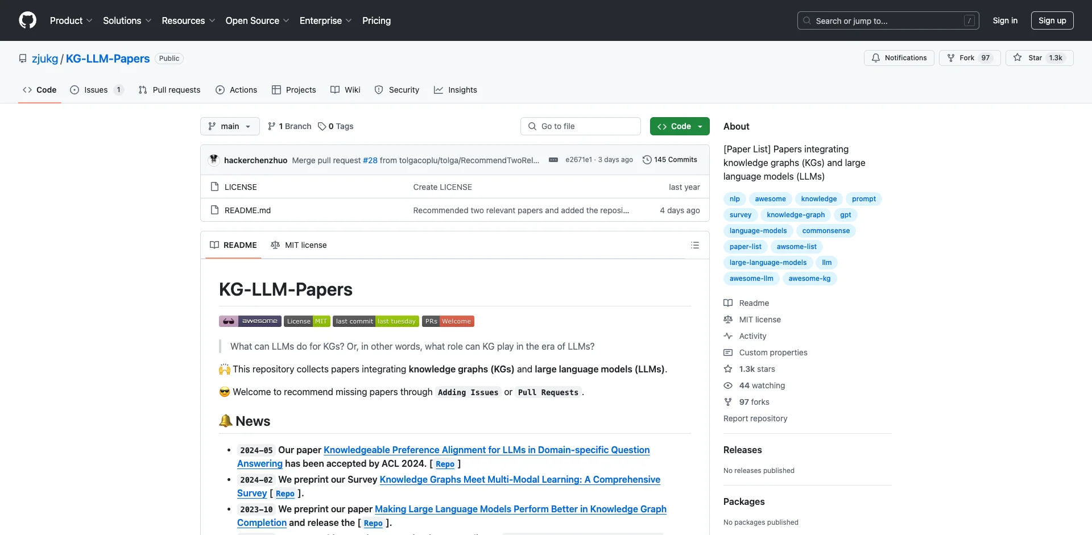Image resolution: width=1092 pixels, height=535 pixels.
Task: Click the hackerchenzhuo avatar image
Action: point(214,160)
